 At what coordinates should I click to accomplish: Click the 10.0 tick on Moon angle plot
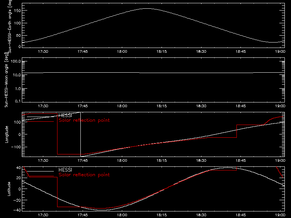point(17,75)
